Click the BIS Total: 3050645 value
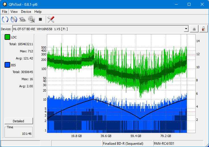The image size is (209, 147). point(23,72)
